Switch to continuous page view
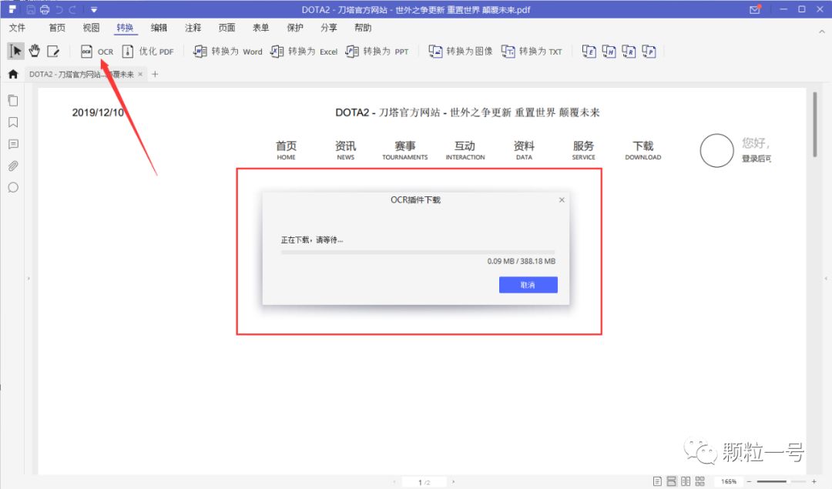Viewport: 832px width, 489px height. point(671,481)
